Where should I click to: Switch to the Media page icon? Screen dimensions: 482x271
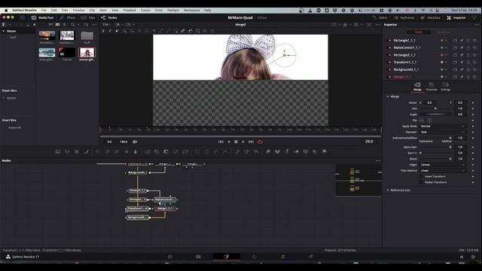tap(170, 257)
